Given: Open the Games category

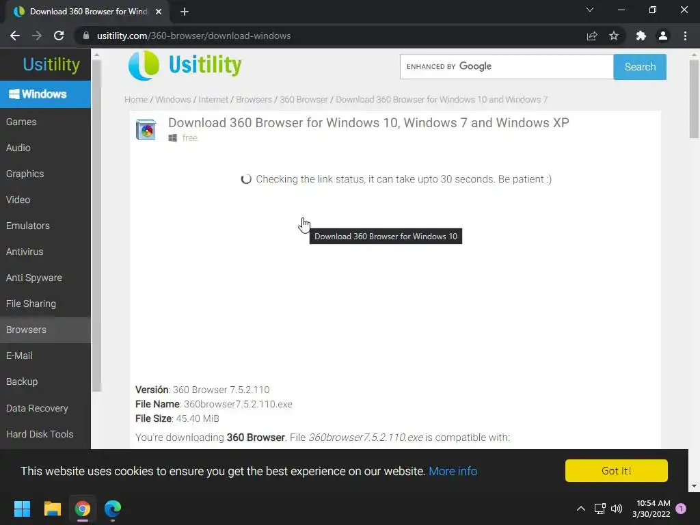Looking at the screenshot, I should coord(45,122).
